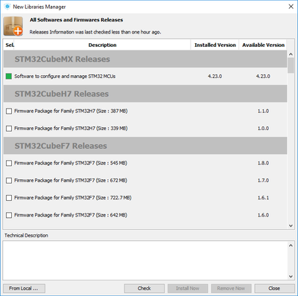Click available version 1.7.0
Viewport: 298px width, 296px height.
tap(263, 181)
